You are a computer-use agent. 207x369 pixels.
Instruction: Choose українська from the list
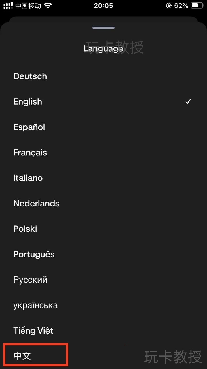point(103,305)
